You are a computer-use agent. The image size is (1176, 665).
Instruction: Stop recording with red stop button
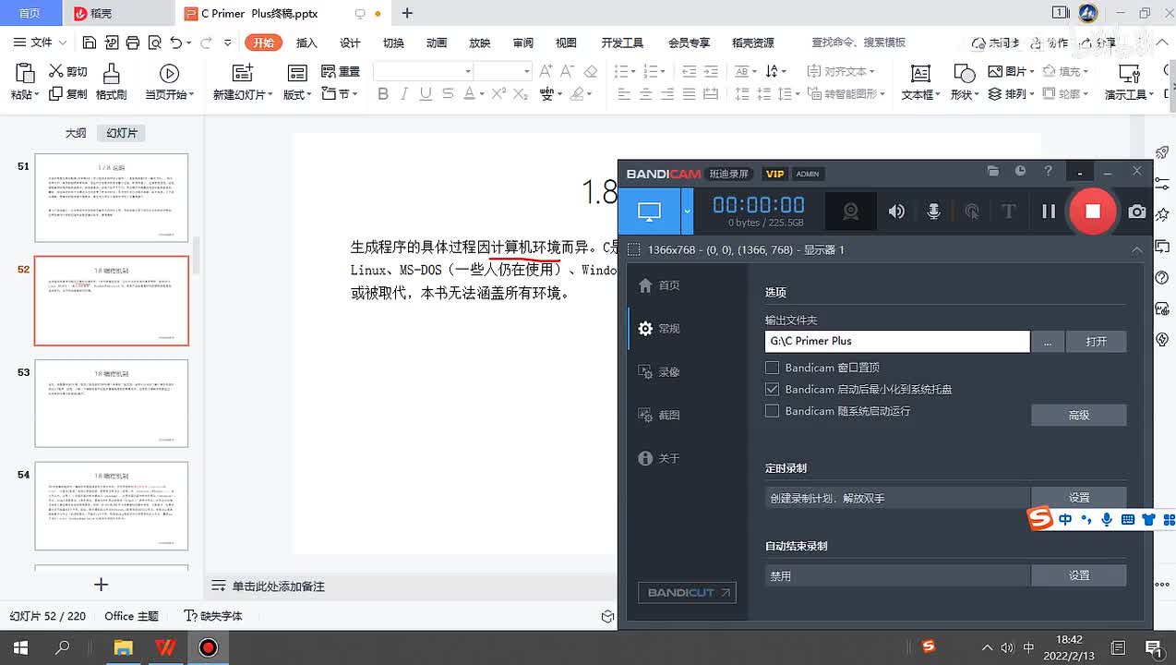click(1092, 212)
